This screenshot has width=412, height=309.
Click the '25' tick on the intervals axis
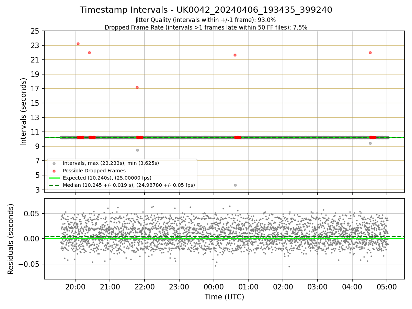35,31
